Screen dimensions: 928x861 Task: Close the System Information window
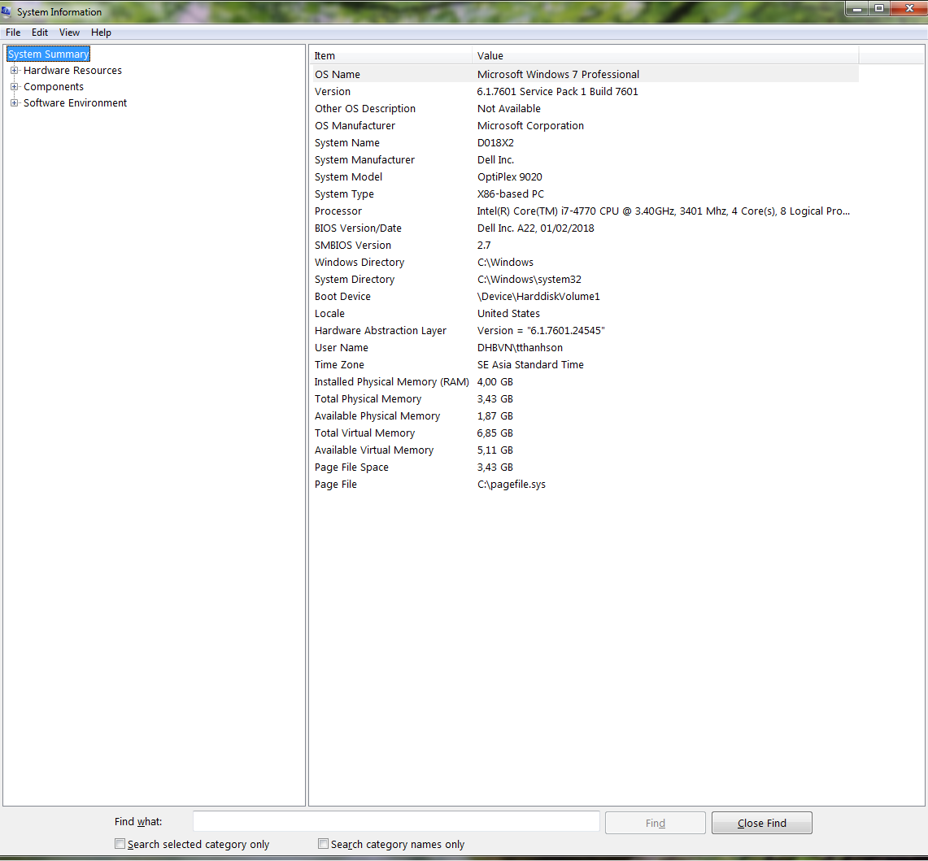pyautogui.click(x=909, y=8)
